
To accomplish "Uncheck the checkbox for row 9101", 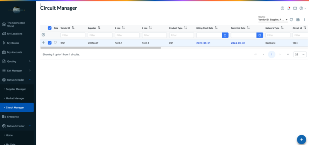I will point(50,43).
